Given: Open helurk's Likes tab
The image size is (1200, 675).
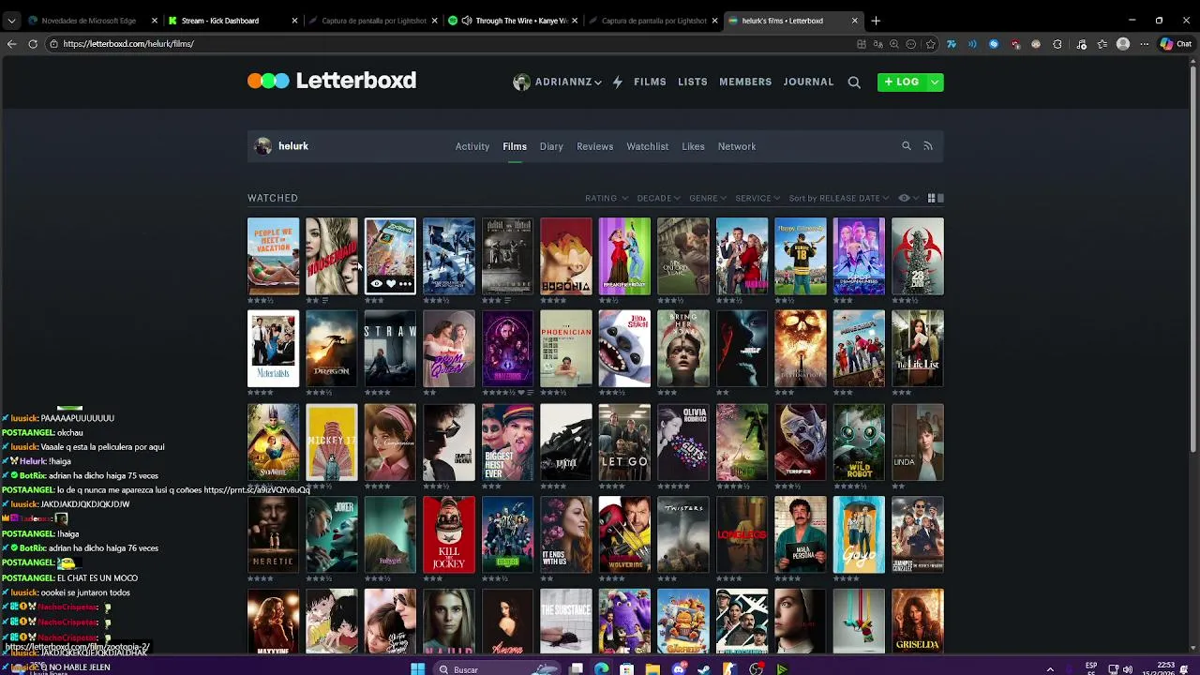Looking at the screenshot, I should (x=693, y=146).
